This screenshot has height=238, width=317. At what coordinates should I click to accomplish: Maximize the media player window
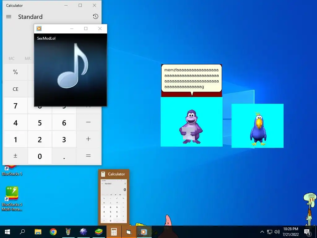point(86,29)
